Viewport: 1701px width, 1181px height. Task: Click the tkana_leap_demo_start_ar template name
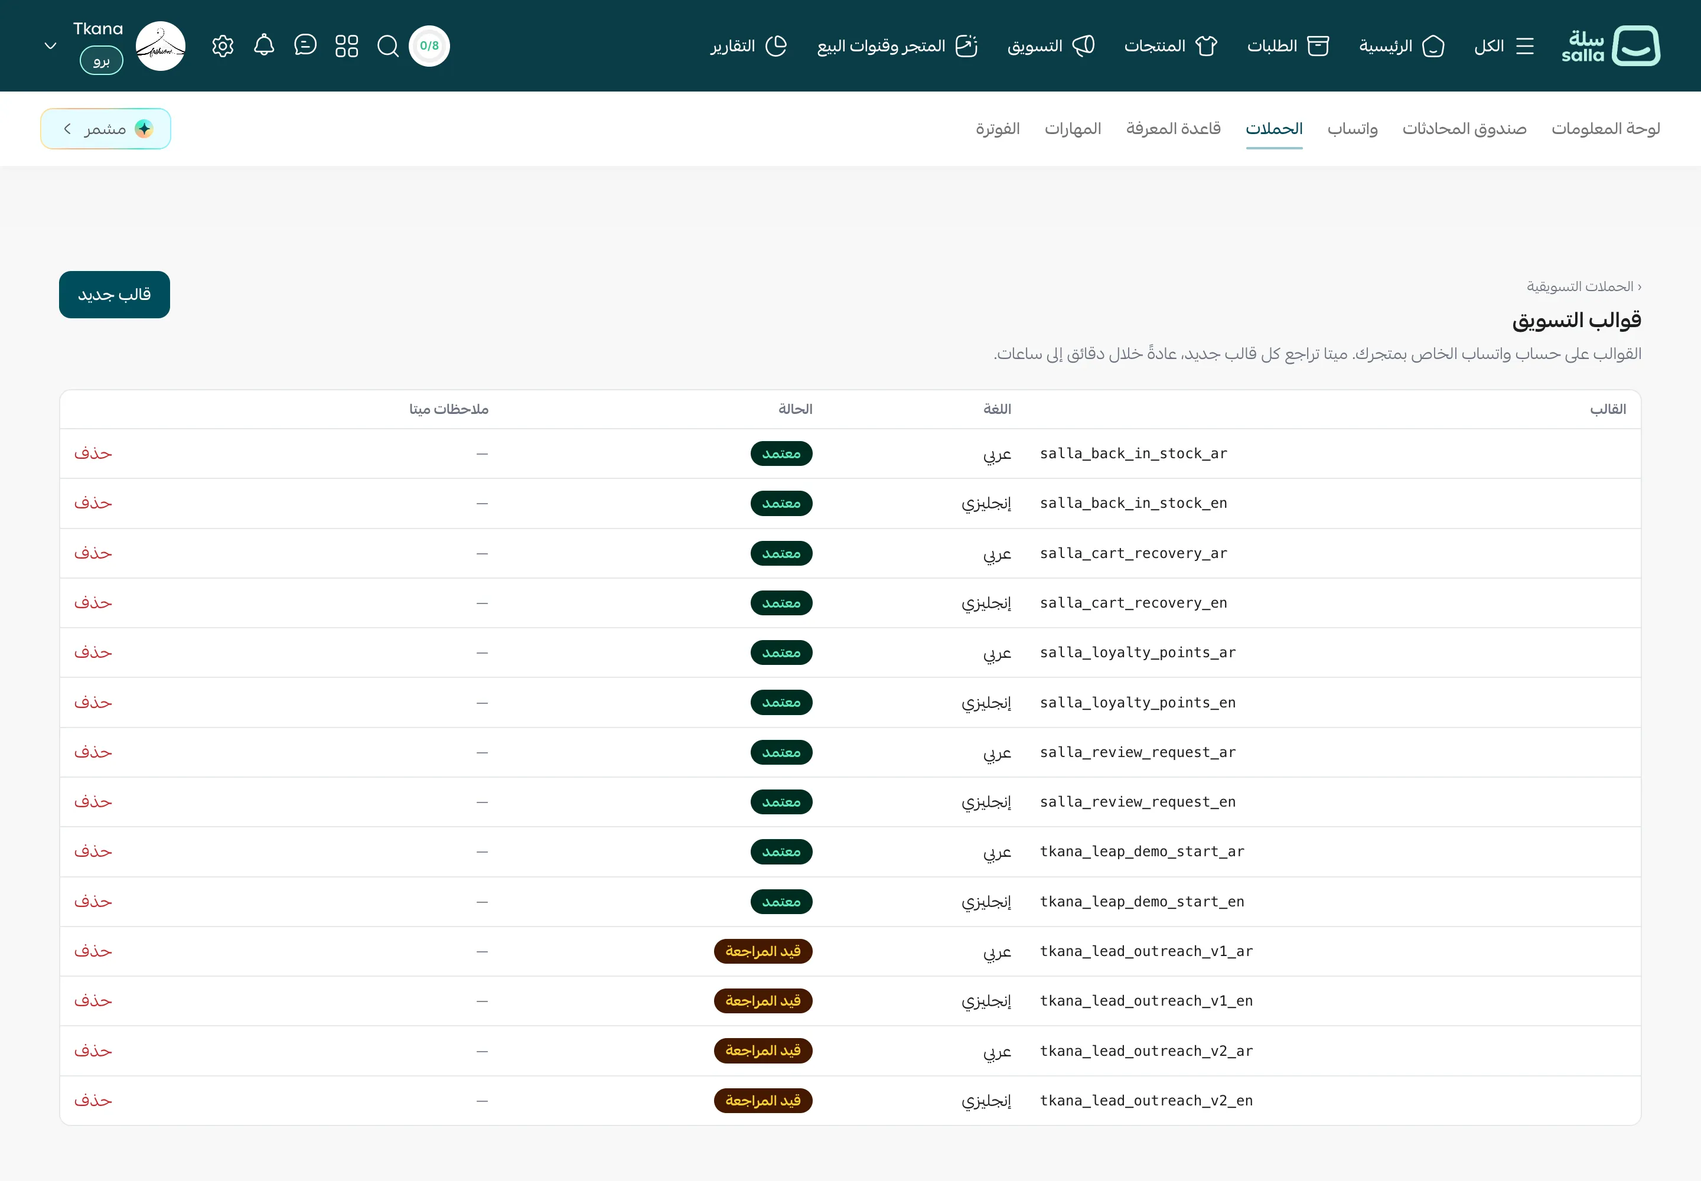[x=1142, y=852]
